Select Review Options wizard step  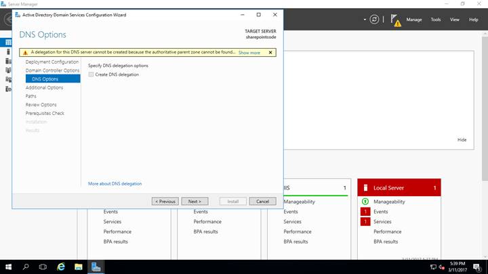tap(41, 105)
